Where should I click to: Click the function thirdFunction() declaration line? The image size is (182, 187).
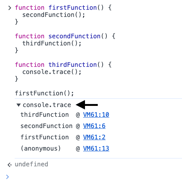[x=63, y=65]
